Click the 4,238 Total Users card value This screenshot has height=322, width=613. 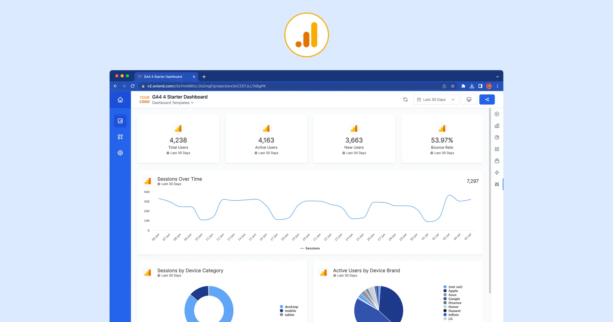178,140
